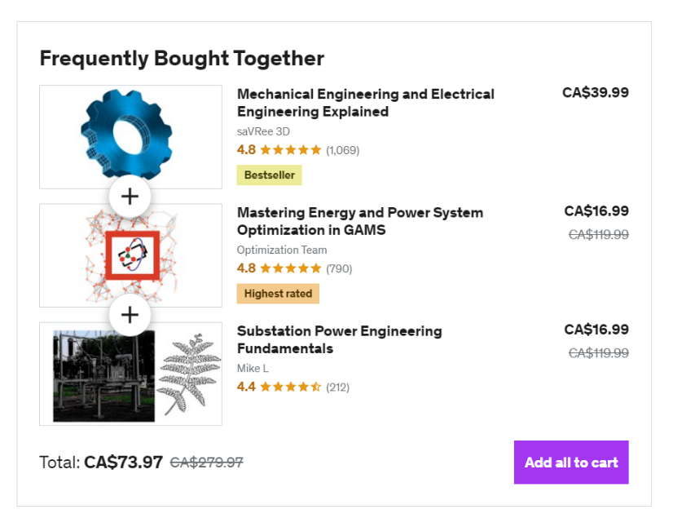Click the Highest rated badge
673x527 pixels.
[x=278, y=293]
